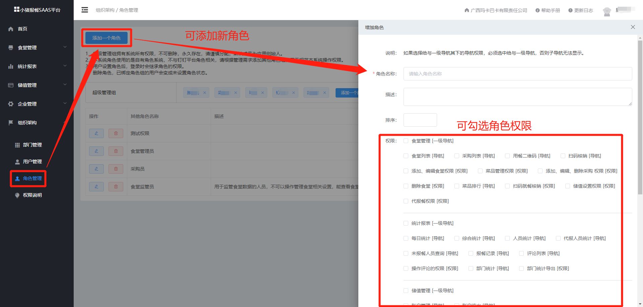This screenshot has height=307, width=643.
Task: Edit the 食堂管理员 role row
Action: 96,151
